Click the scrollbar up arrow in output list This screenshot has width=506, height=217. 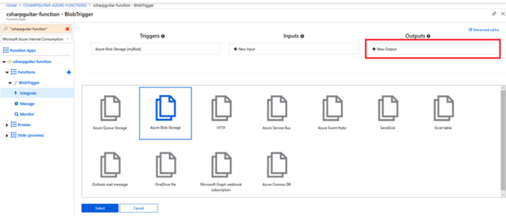tap(503, 88)
